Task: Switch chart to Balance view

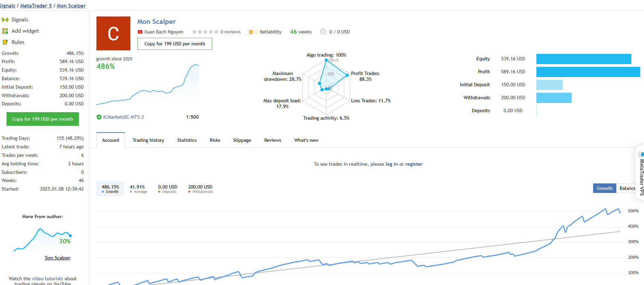Action: 627,188
